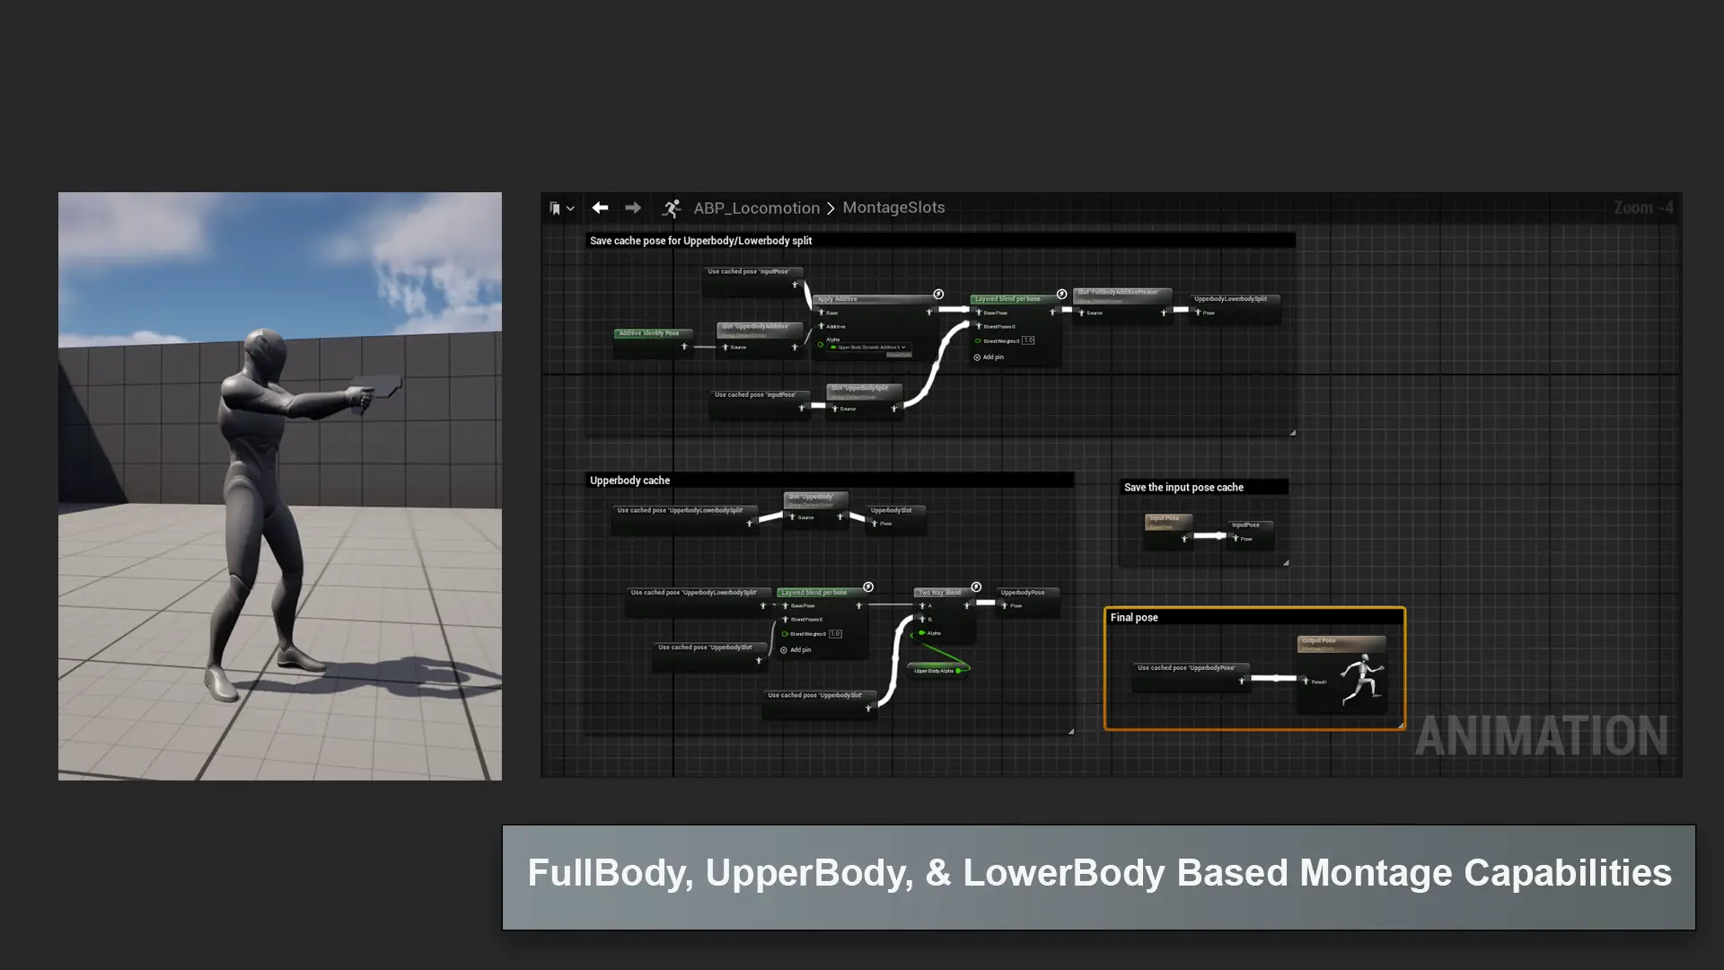Click the bookmarks icon in graph toolbar
This screenshot has height=970, width=1724.
point(555,208)
